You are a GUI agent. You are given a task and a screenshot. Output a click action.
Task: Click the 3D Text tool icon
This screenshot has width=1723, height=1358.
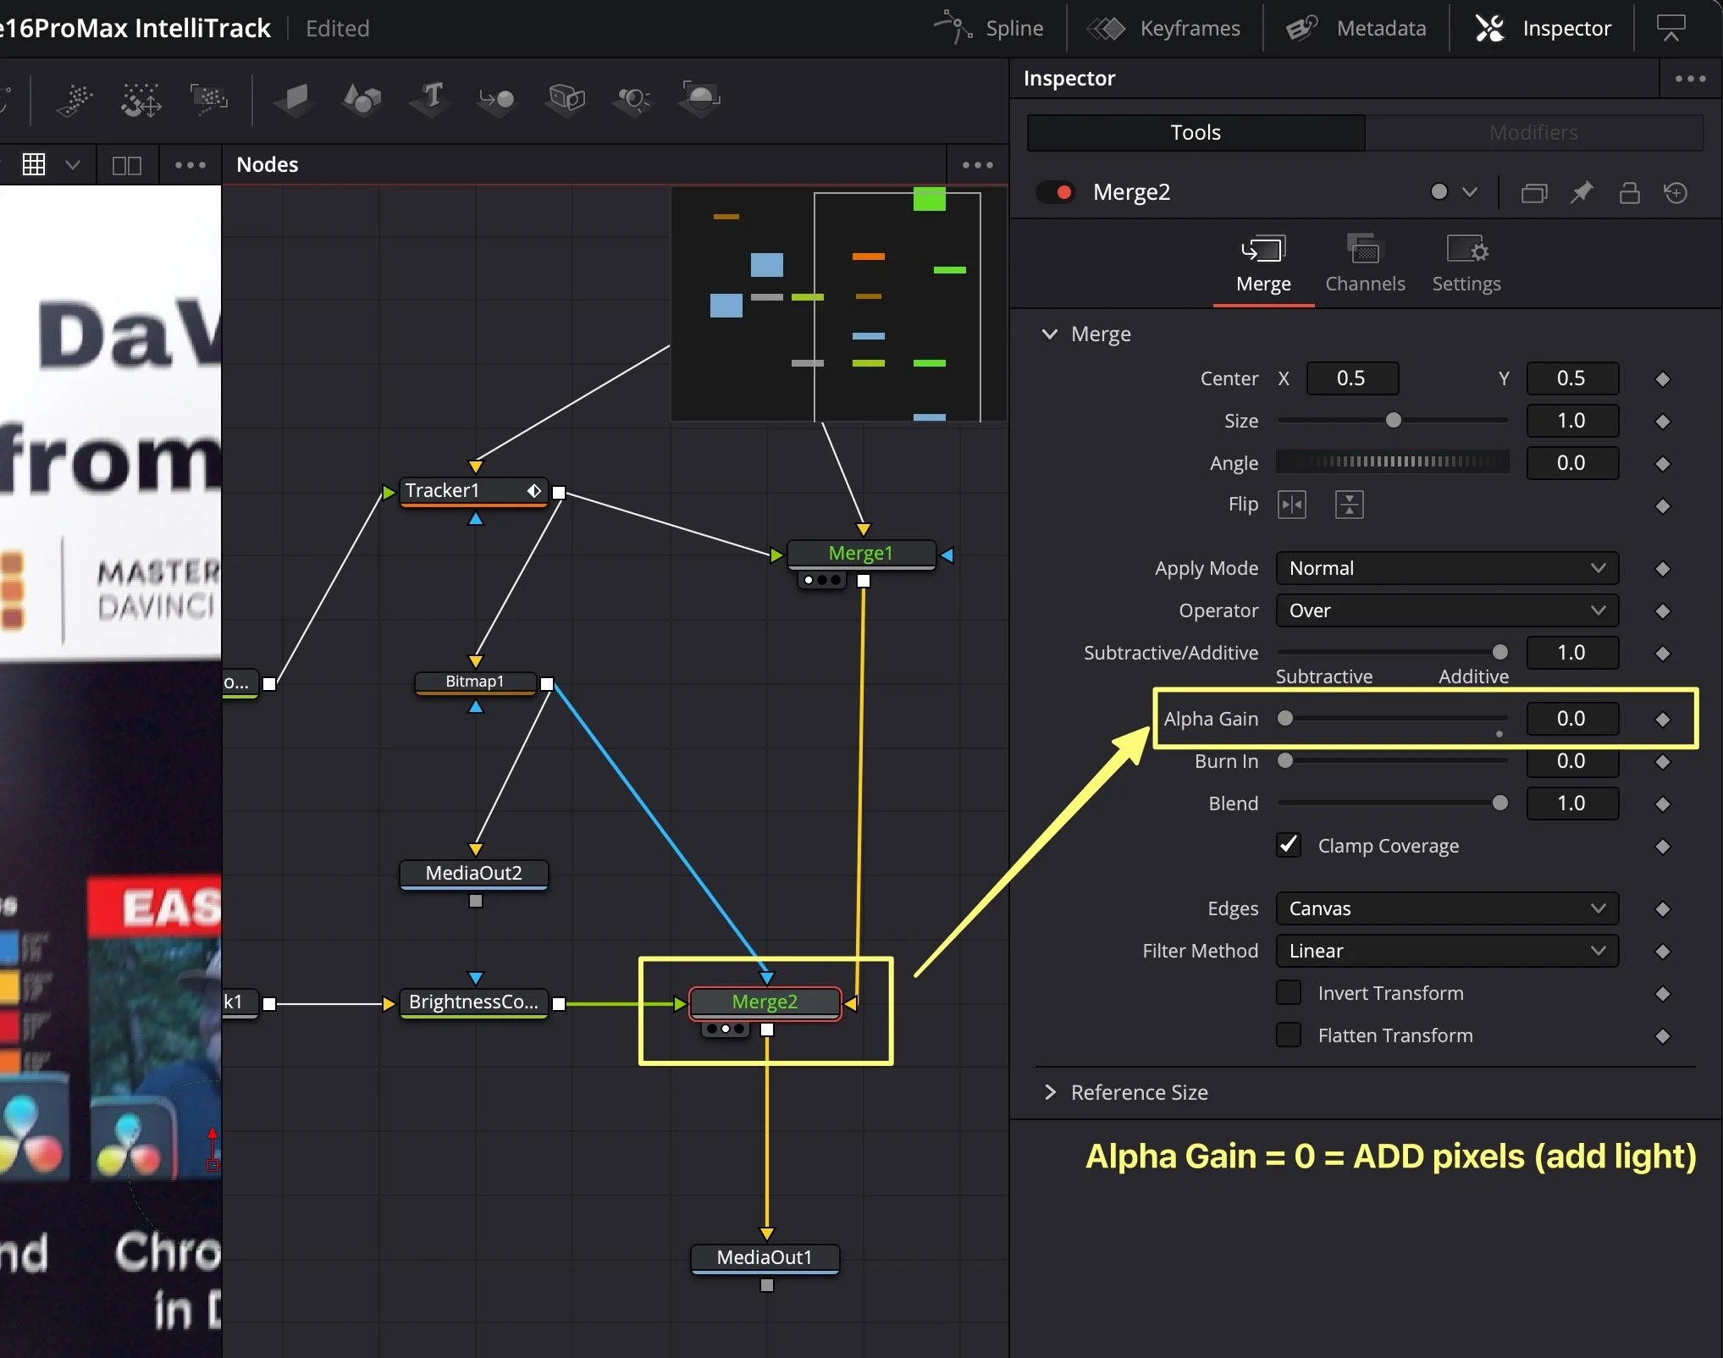click(x=431, y=99)
